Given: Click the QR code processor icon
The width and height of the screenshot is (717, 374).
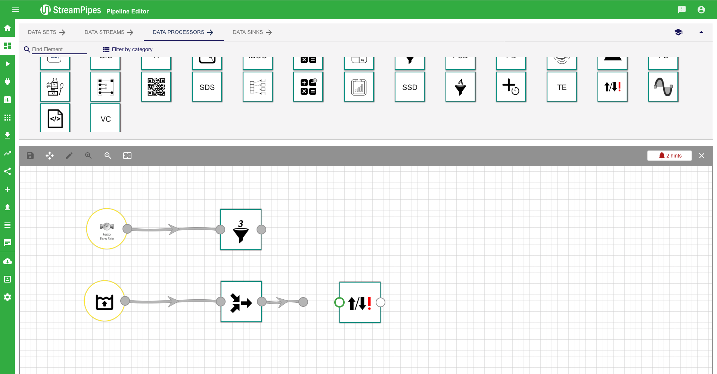Looking at the screenshot, I should pyautogui.click(x=156, y=87).
